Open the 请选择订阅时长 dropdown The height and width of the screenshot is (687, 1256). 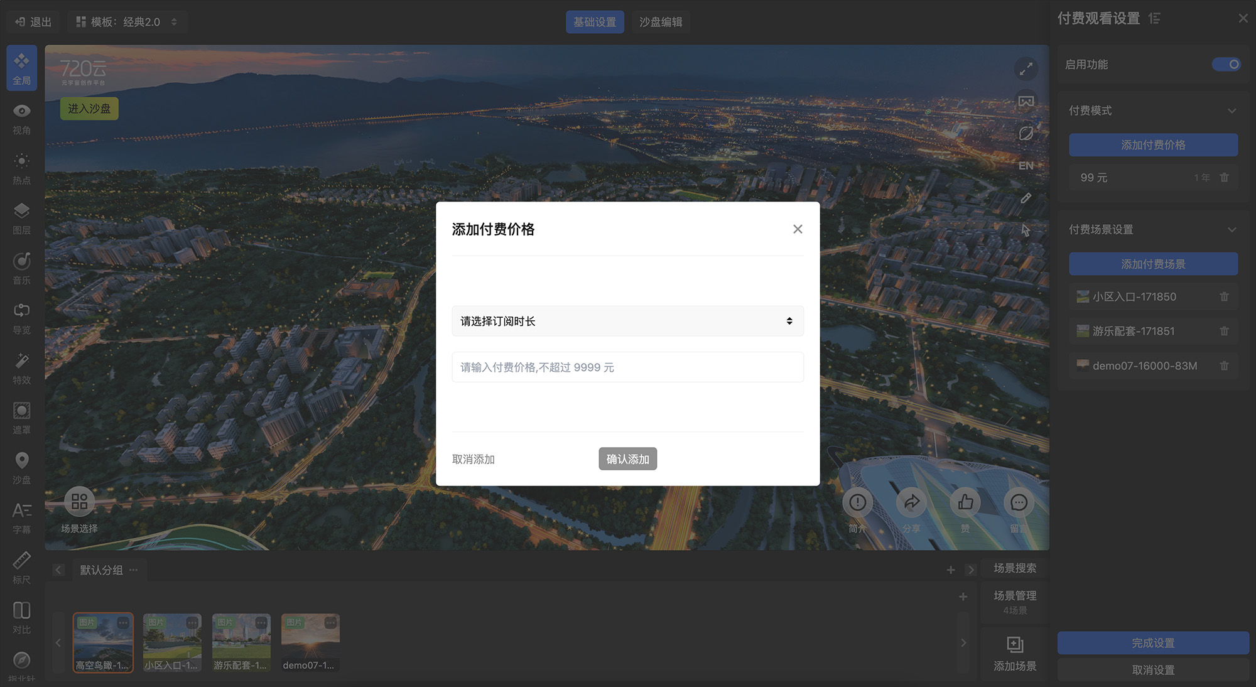[627, 321]
